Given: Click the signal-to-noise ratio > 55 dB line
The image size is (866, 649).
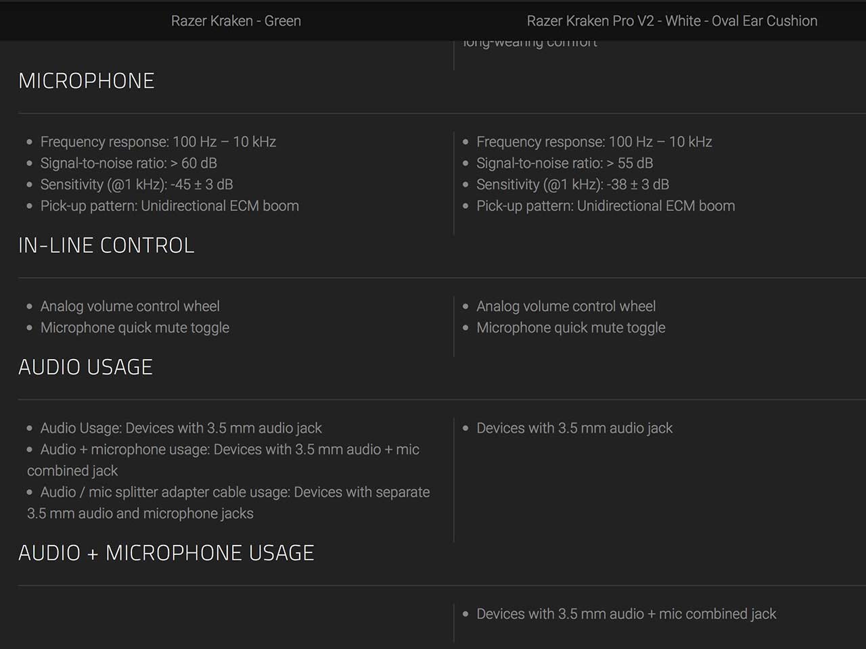Looking at the screenshot, I should coord(564,163).
